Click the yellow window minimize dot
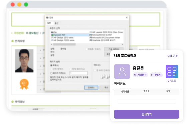 [19, 5]
